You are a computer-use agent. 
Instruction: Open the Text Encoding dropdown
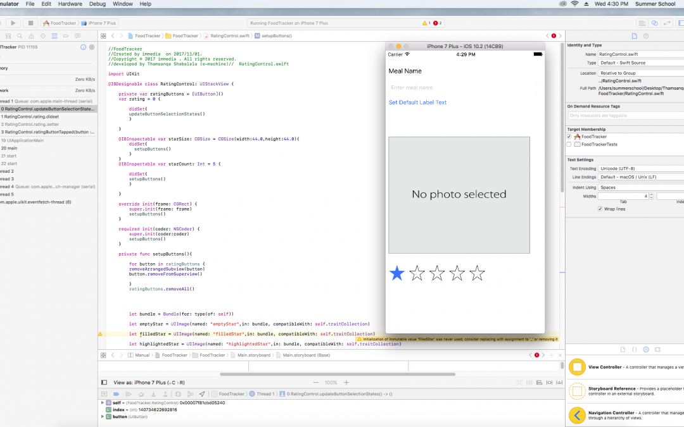[641, 168]
